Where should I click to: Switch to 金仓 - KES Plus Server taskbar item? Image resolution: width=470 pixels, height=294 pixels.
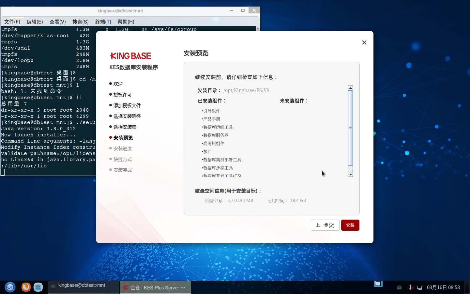(x=155, y=287)
